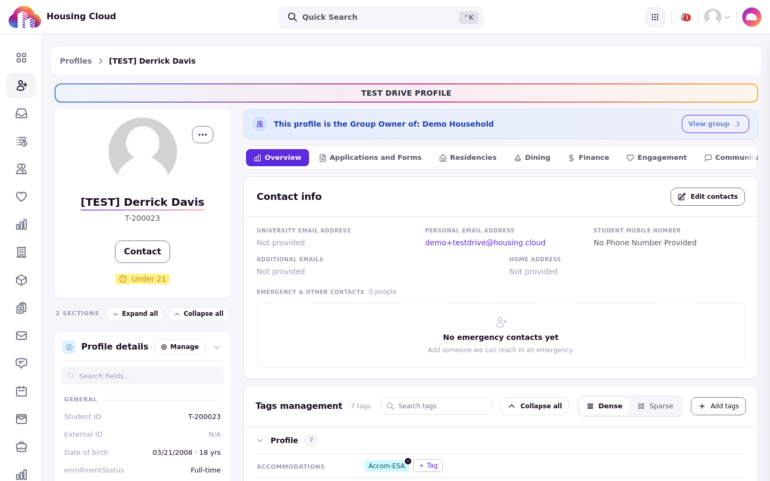Click the Manage button in Profile details

point(180,347)
